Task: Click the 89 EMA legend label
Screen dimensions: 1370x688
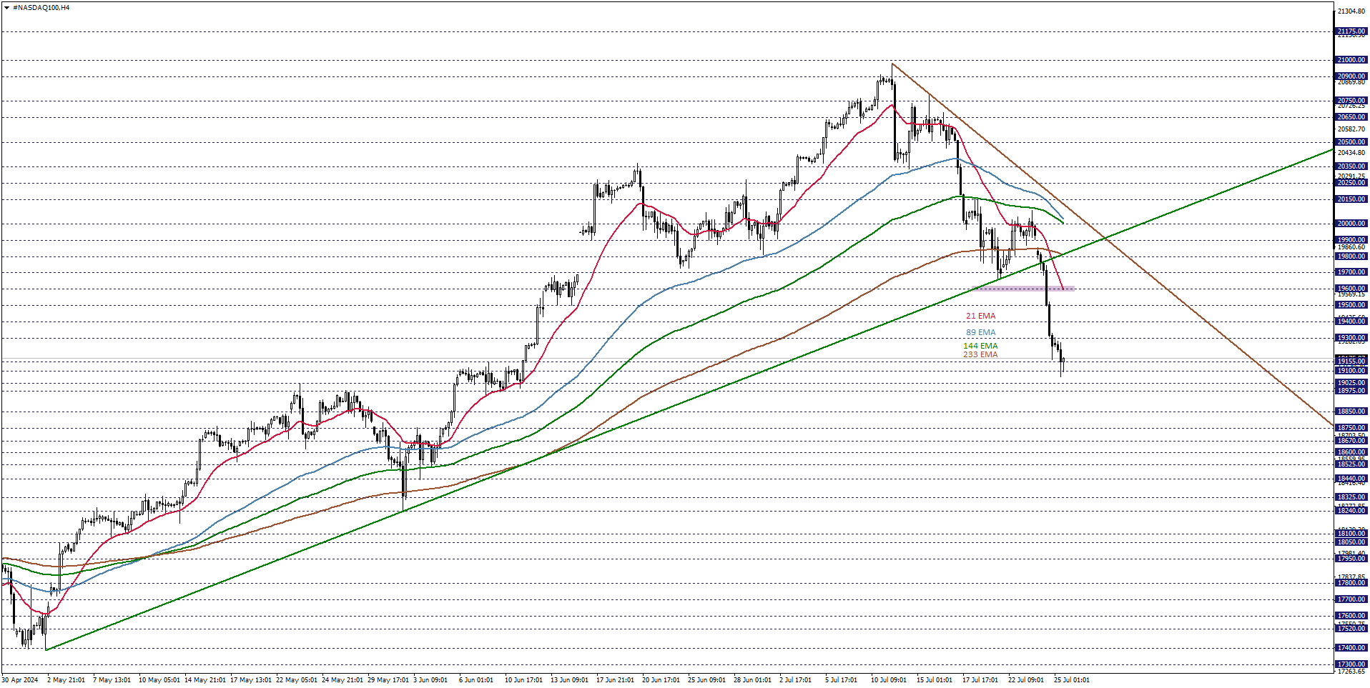Action: click(980, 332)
